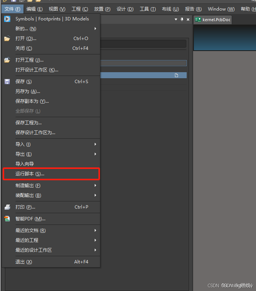Open the 放置 (P) menu

(x=102, y=9)
